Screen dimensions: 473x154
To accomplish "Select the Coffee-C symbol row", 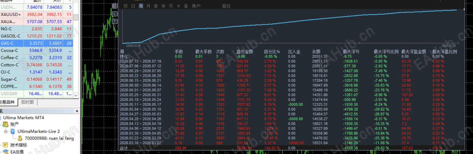I will [37, 58].
